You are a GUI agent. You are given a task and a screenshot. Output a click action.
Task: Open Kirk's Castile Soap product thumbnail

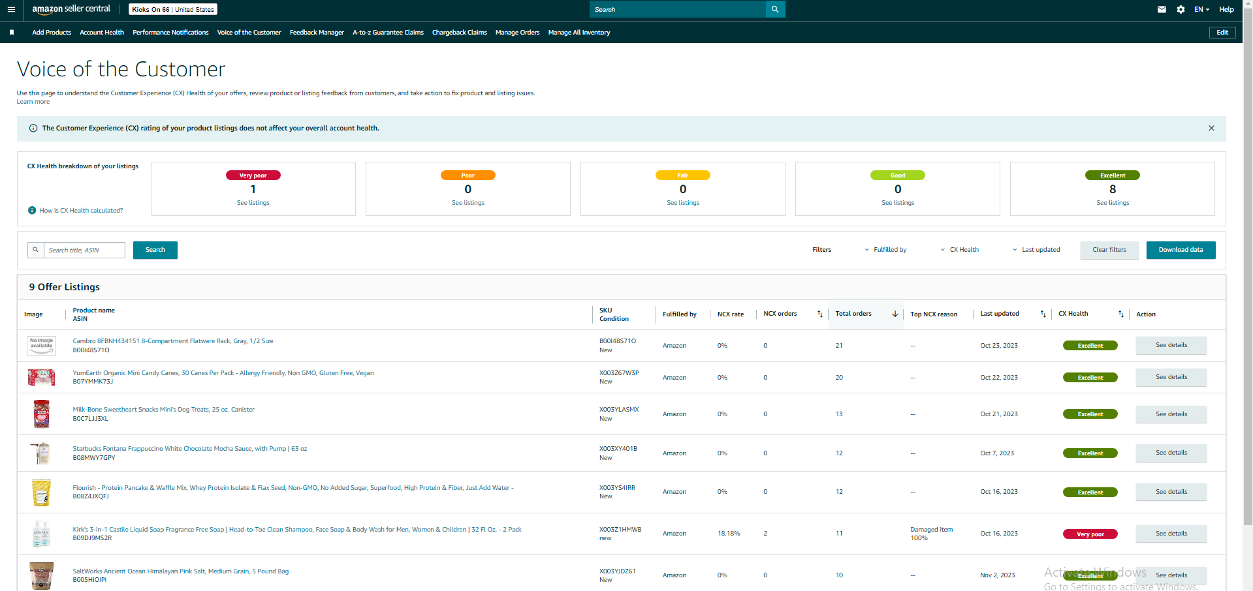pos(41,534)
